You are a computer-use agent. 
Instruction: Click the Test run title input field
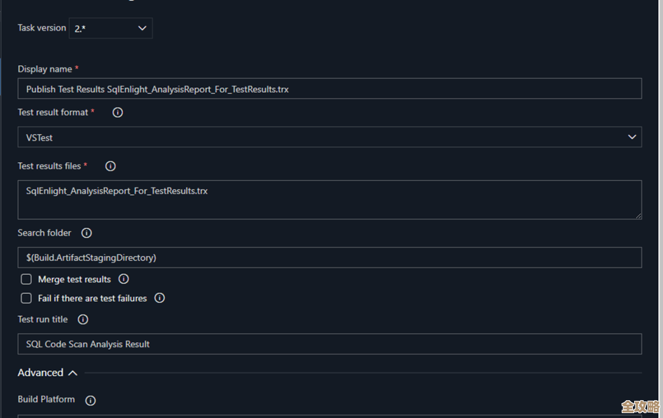point(329,344)
